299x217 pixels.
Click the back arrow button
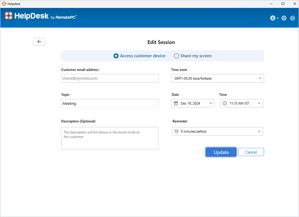coord(39,42)
